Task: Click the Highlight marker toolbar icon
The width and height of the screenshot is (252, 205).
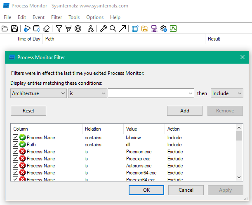Action: [68, 29]
